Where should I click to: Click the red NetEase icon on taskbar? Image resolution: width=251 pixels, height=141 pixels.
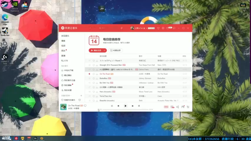(16, 138)
